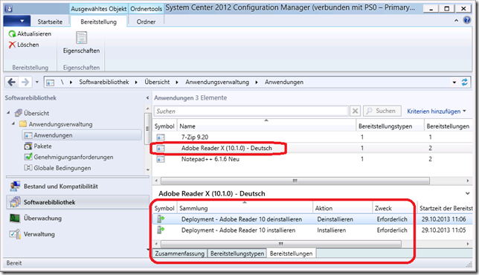The image size is (479, 275).
Task: Sort by the Sammlung column header
Action: 245,208
